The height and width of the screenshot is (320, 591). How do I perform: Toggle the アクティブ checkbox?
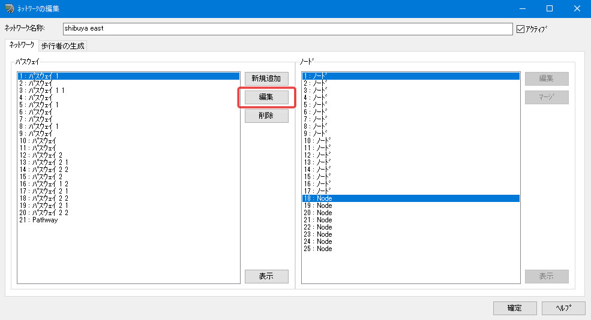pyautogui.click(x=521, y=29)
